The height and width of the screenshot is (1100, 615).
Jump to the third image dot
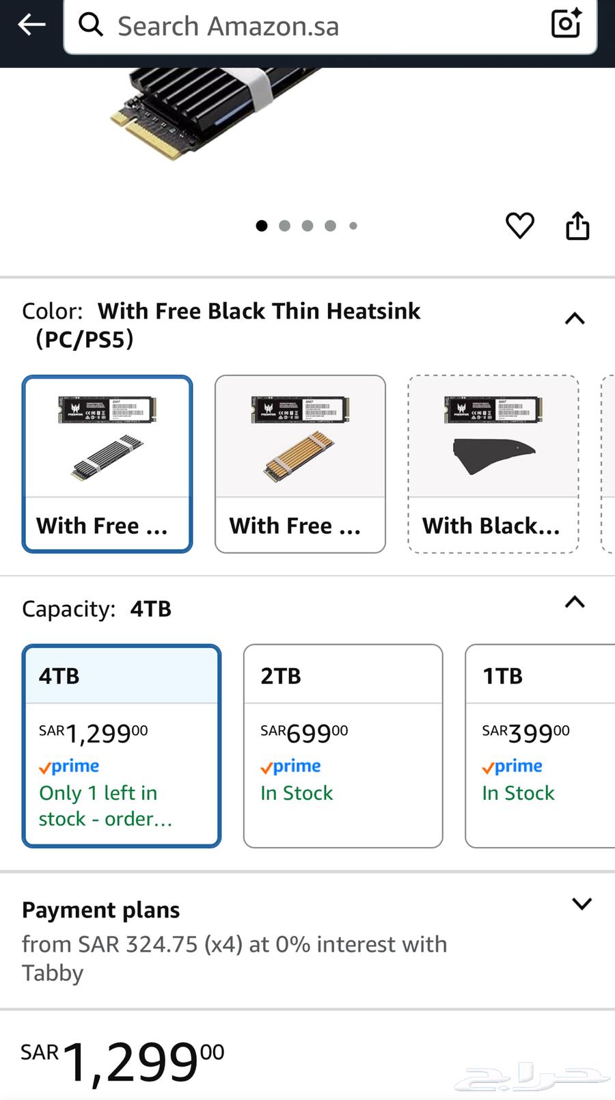click(x=307, y=226)
